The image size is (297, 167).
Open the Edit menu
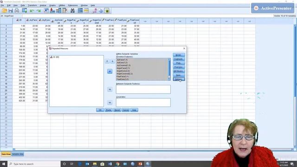pyautogui.click(x=9, y=5)
